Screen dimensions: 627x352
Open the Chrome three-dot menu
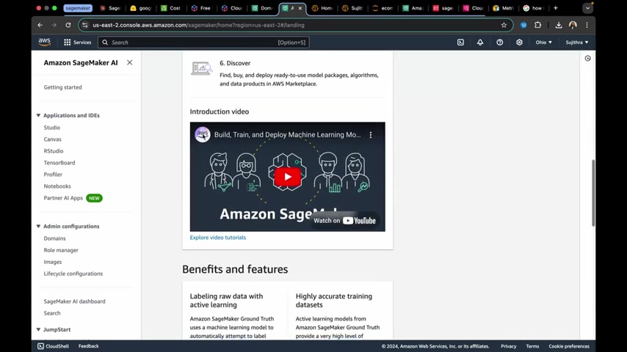pos(587,25)
